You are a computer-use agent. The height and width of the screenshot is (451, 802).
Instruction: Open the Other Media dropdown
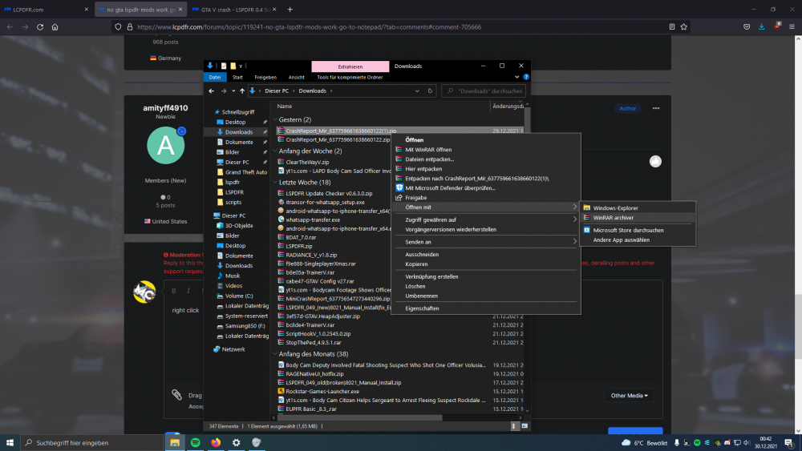[630, 395]
